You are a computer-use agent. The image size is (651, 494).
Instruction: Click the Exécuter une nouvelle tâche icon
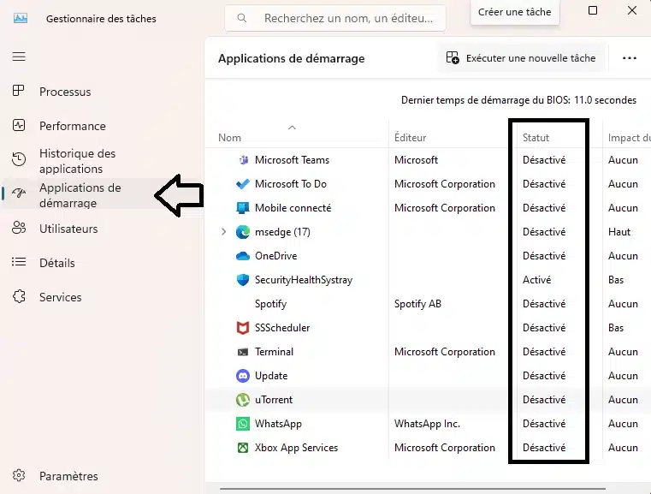point(453,57)
